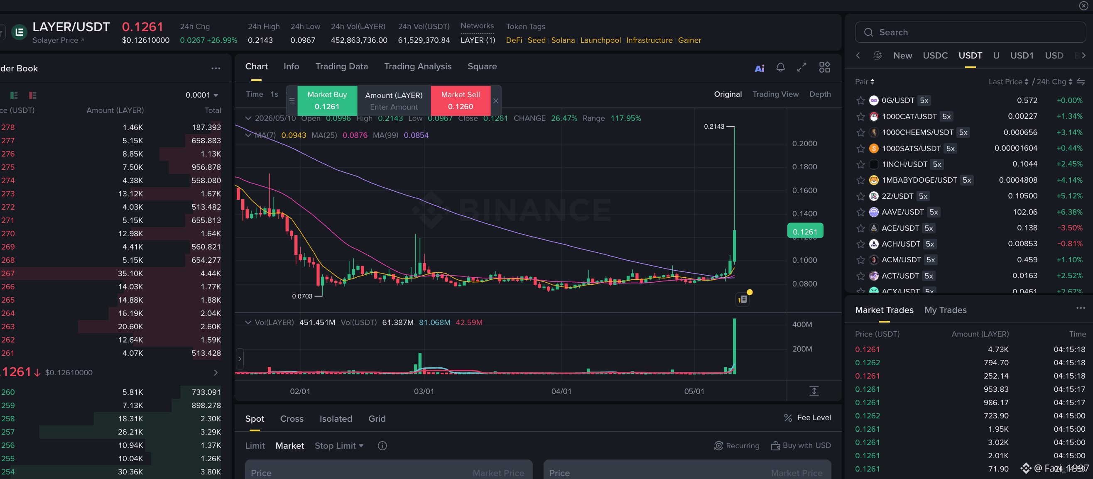Screen dimensions: 1093x479
Task: Favorite the ACT/USDT pair star
Action: tap(860, 276)
